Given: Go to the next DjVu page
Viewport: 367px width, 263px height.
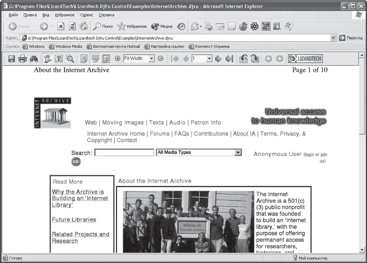Looking at the screenshot, I should tap(218, 59).
